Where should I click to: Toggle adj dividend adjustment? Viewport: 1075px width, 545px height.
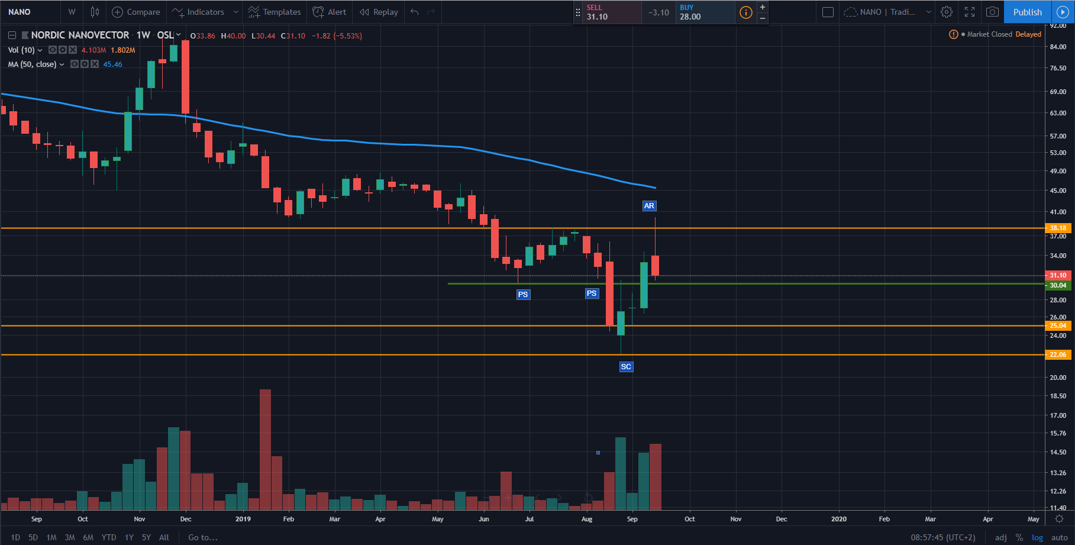[1001, 537]
